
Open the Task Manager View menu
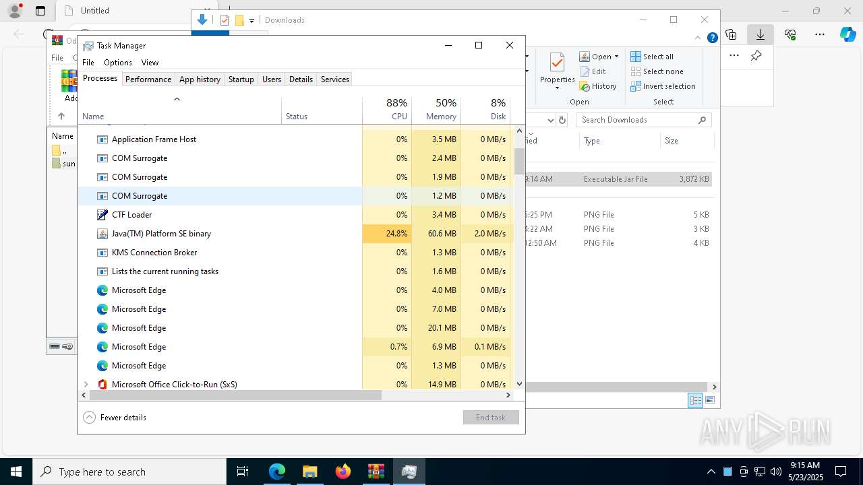[x=150, y=63]
